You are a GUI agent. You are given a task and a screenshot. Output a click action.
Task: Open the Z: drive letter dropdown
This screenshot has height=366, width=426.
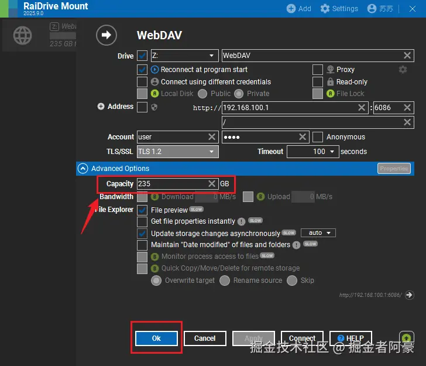pyautogui.click(x=184, y=56)
